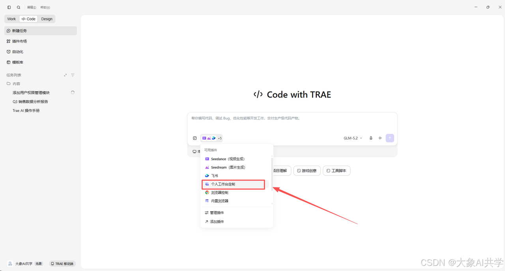
Task: Click the 游戏创意 suggestion chip
Action: pyautogui.click(x=307, y=171)
